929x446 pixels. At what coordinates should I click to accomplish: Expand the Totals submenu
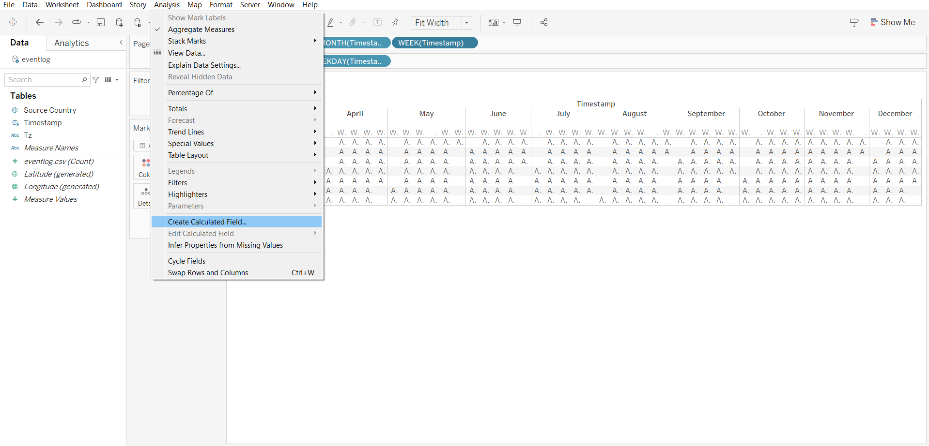(x=241, y=109)
